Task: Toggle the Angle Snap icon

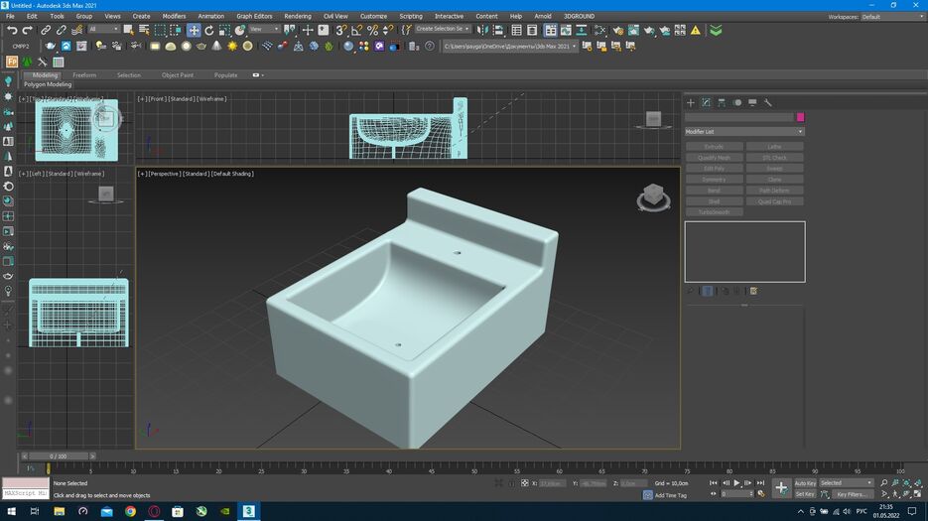Action: coord(357,30)
